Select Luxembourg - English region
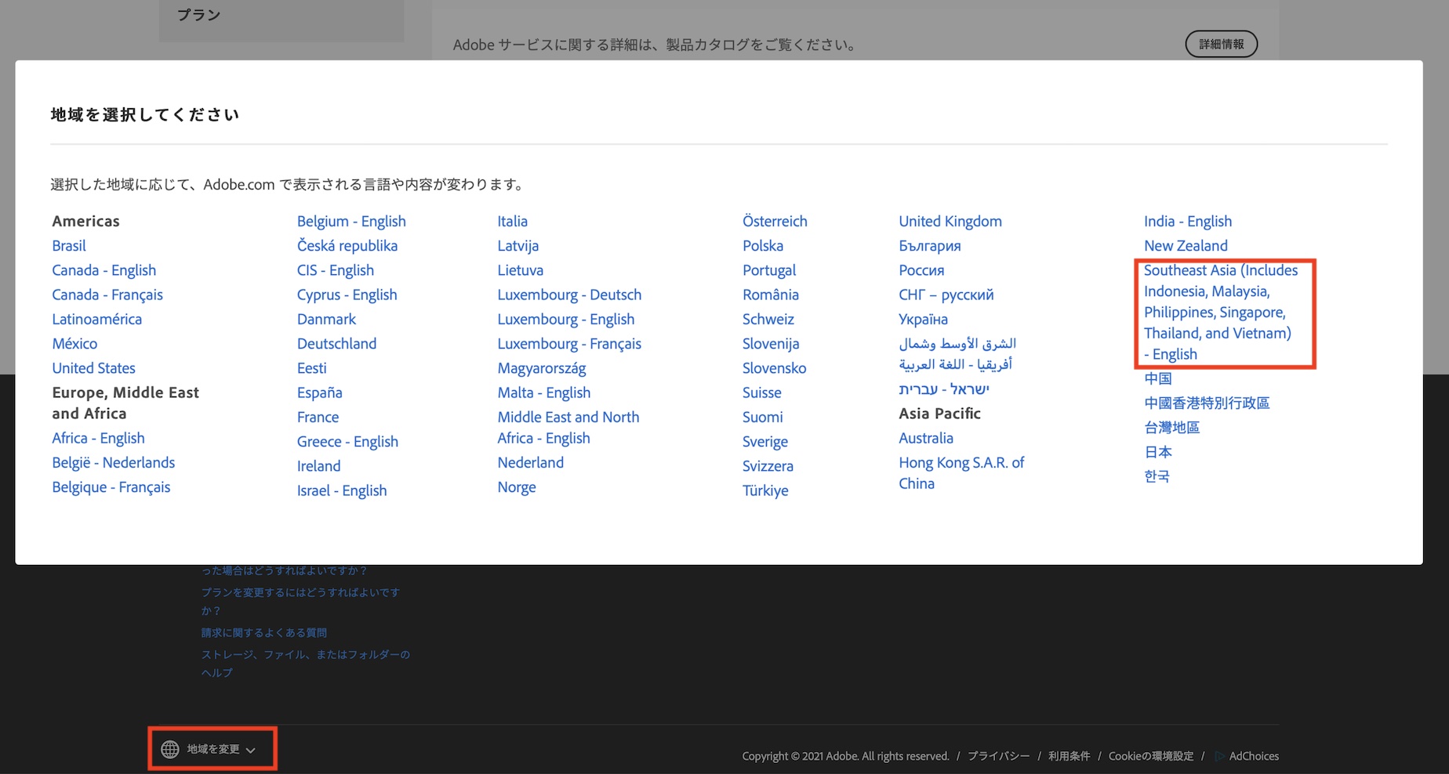The width and height of the screenshot is (1449, 774). (x=566, y=320)
